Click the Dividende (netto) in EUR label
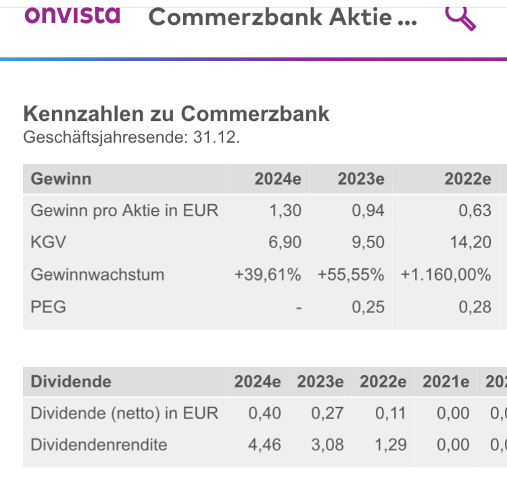 click(125, 413)
